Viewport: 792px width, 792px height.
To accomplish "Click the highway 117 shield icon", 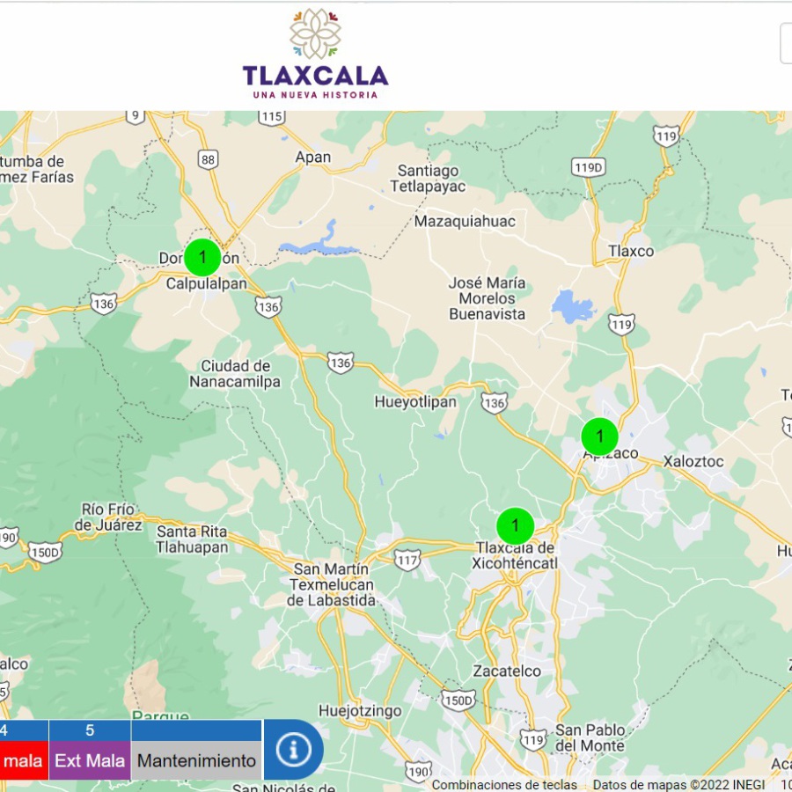I will [x=407, y=560].
